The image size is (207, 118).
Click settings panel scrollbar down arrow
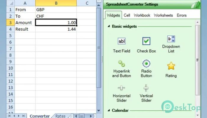coord(198,115)
